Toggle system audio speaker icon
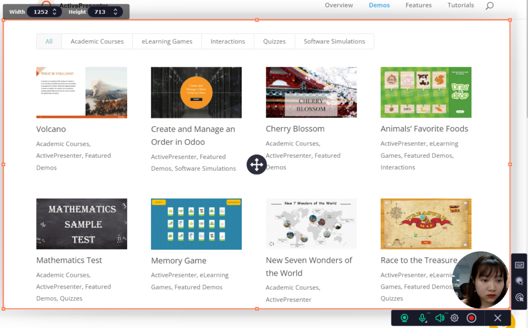The height and width of the screenshot is (328, 528). coord(440,318)
